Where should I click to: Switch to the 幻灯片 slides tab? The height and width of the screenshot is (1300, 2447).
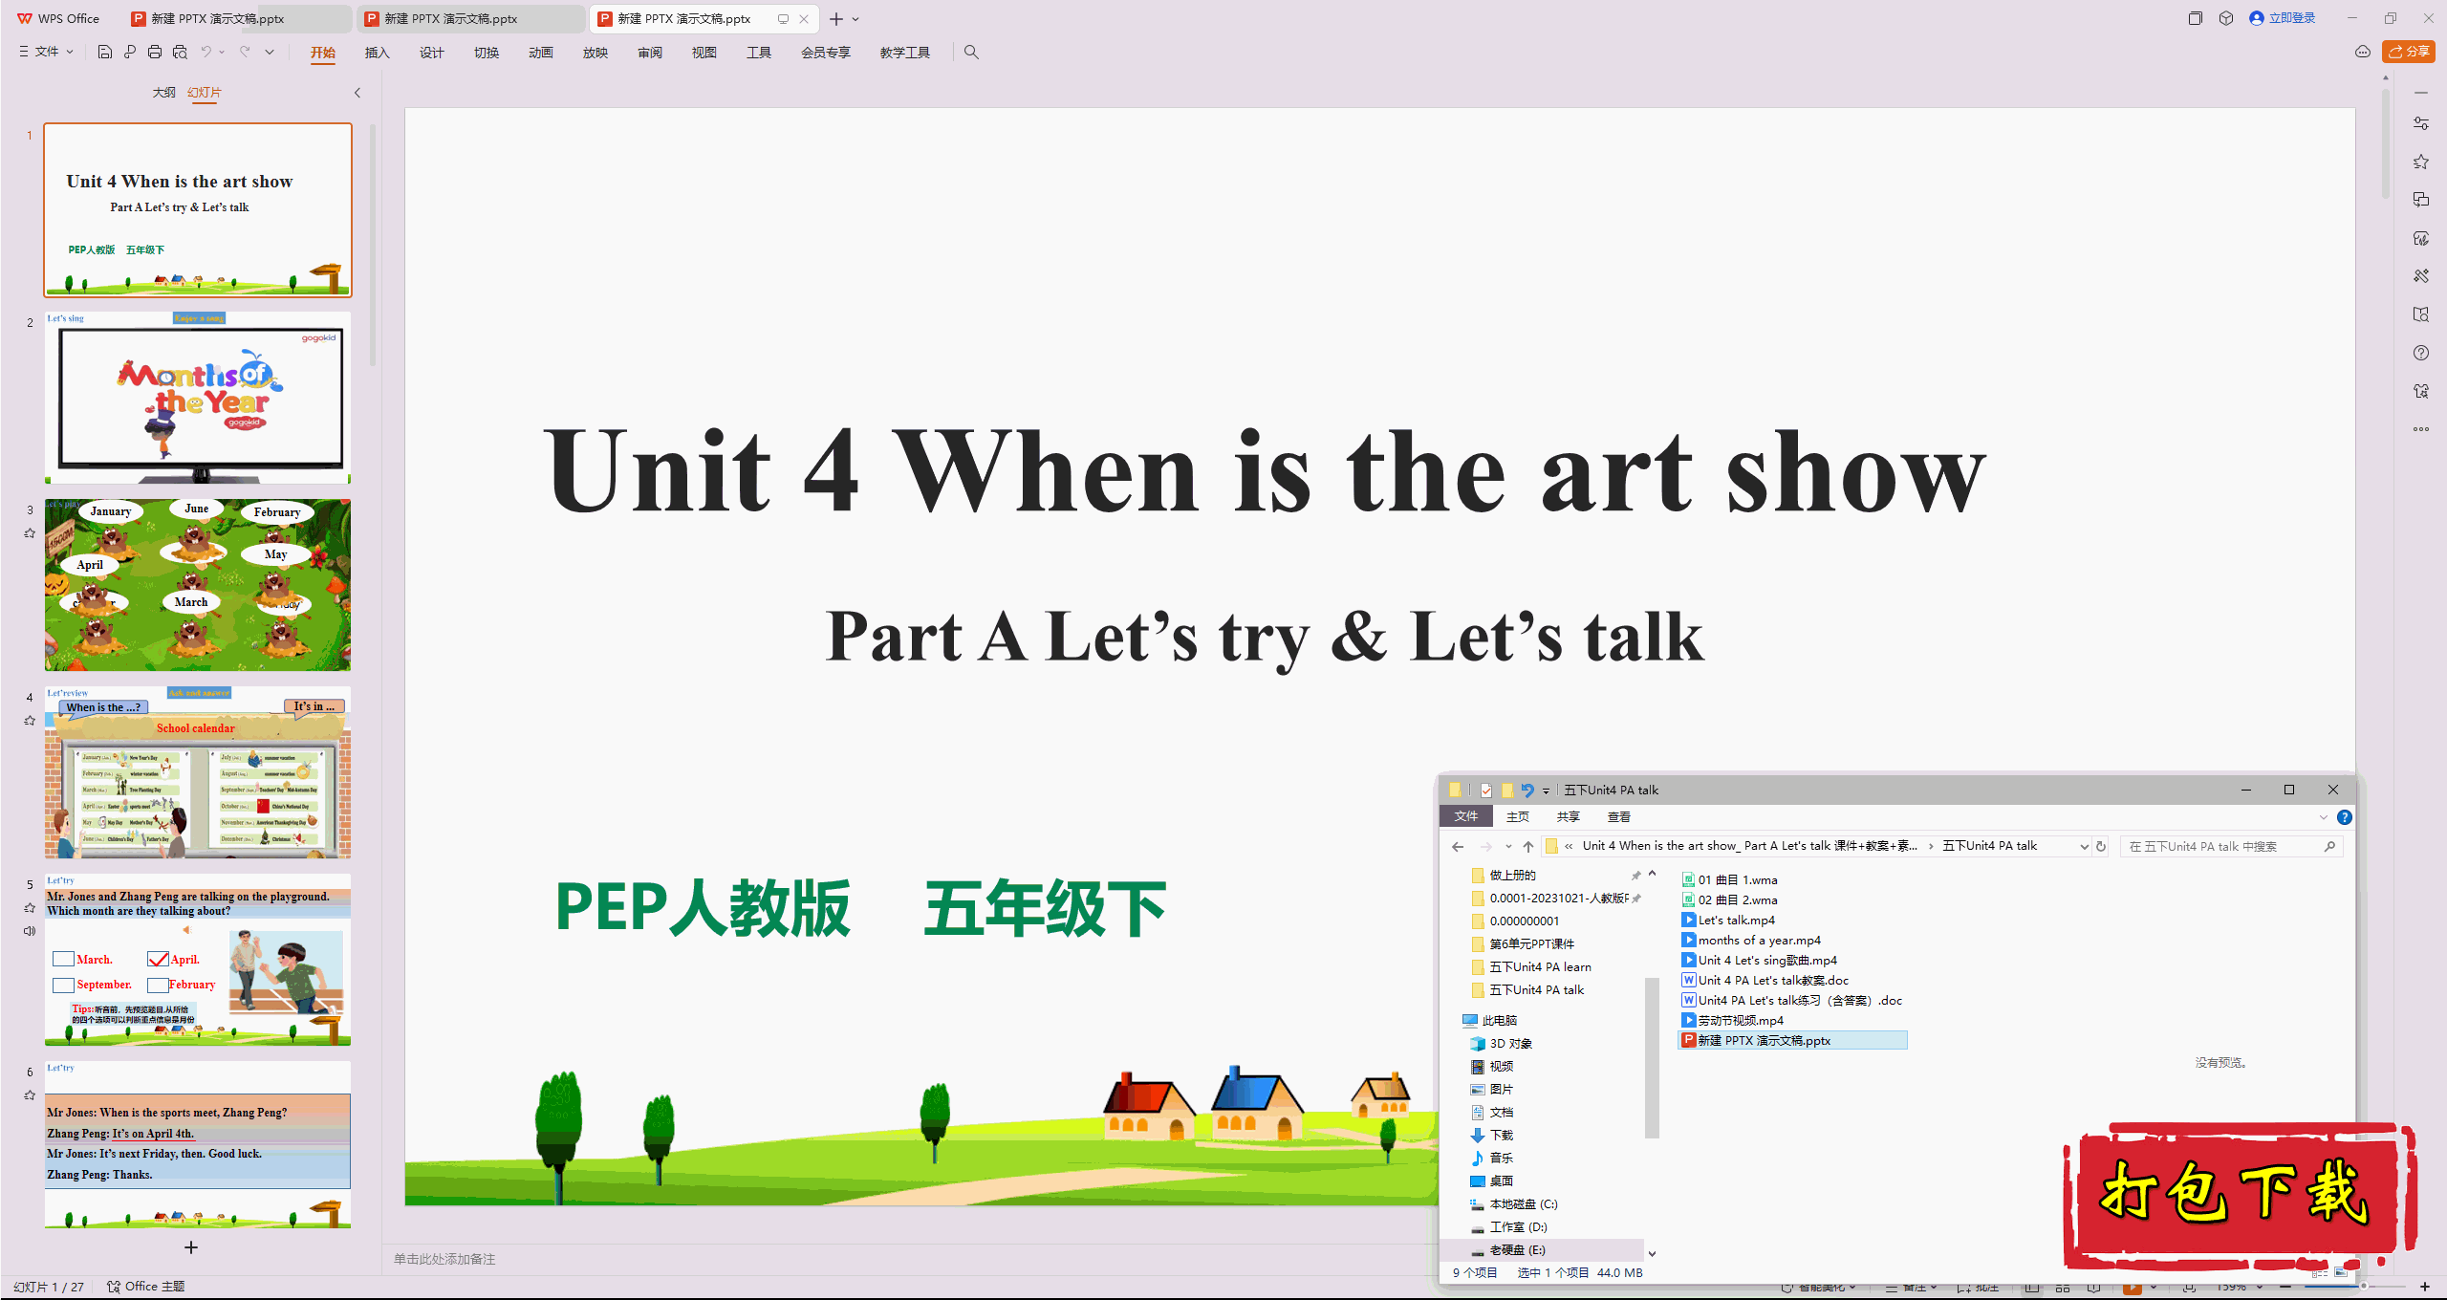click(x=205, y=93)
